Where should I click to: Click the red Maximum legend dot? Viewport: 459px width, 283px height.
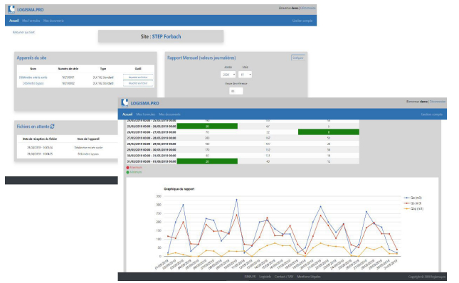coord(127,168)
